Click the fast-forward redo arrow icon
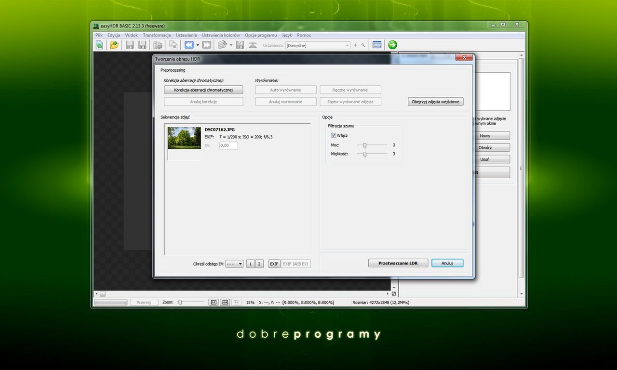 (207, 45)
